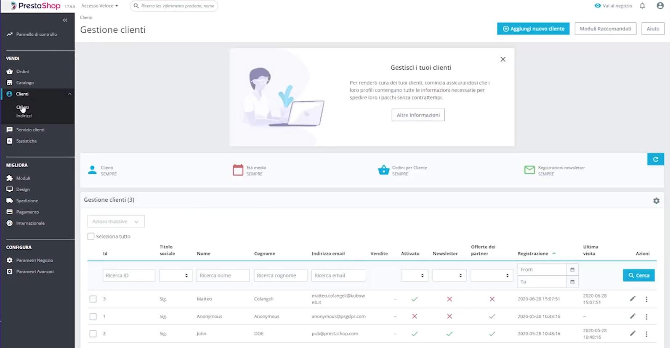
Task: Open the Azioni massive dropdown
Action: tap(116, 221)
